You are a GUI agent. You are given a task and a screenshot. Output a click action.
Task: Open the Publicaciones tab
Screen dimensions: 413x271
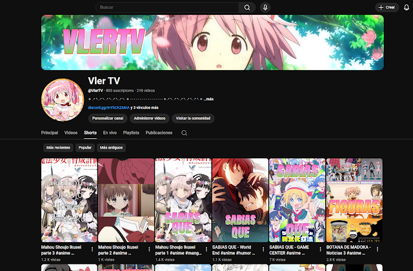tap(159, 133)
